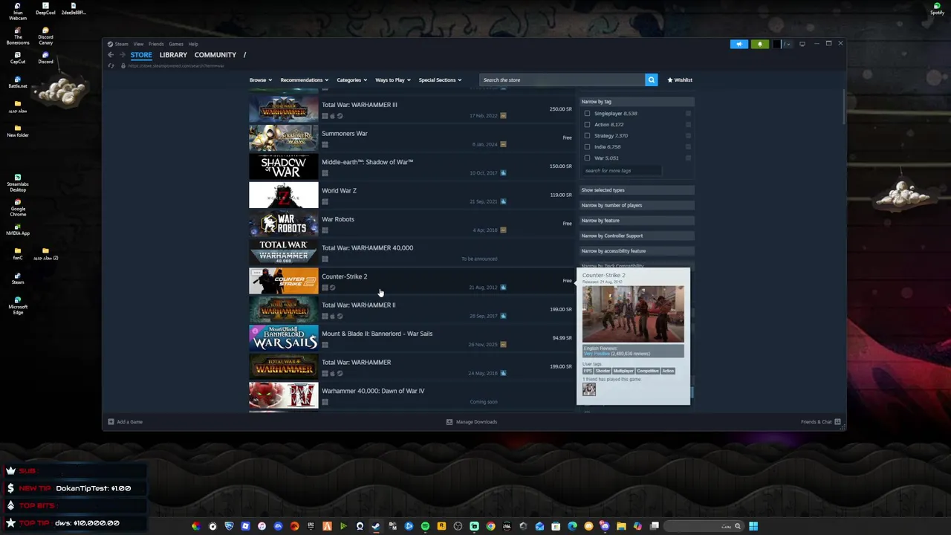Screen dimensions: 951x535
Task: Open Total War: WARHAMMER II result
Action: tap(411, 310)
